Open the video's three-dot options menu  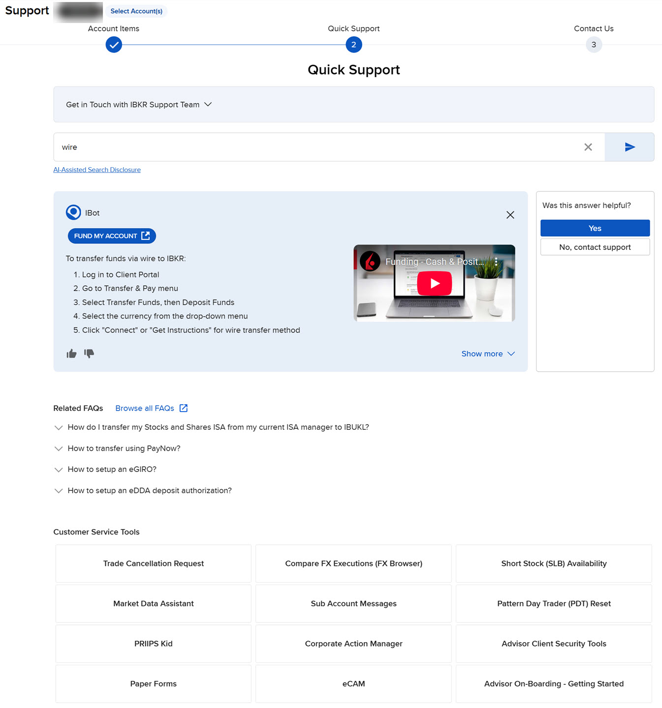pyautogui.click(x=496, y=262)
